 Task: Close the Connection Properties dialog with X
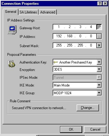(105, 4)
